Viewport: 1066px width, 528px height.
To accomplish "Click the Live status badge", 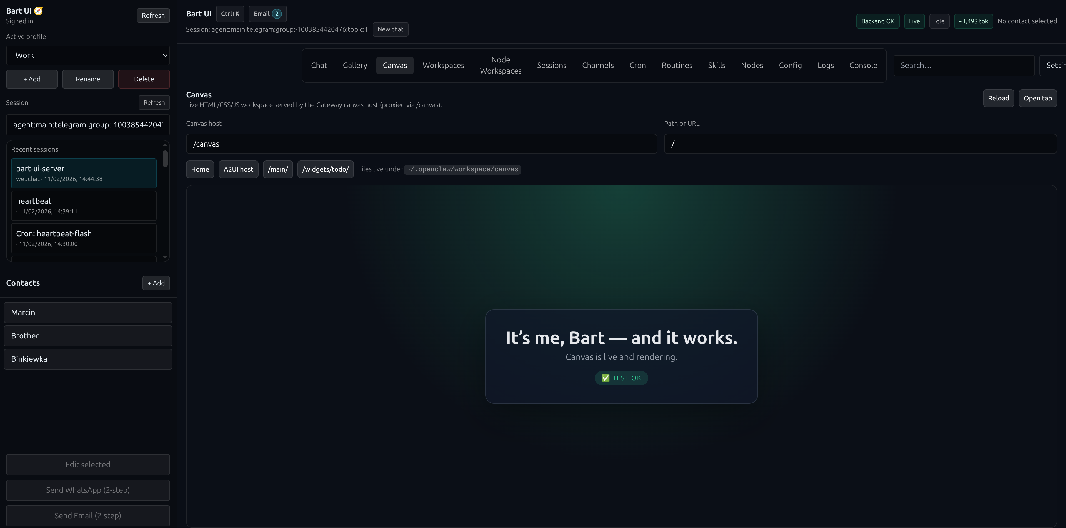I will pyautogui.click(x=914, y=21).
